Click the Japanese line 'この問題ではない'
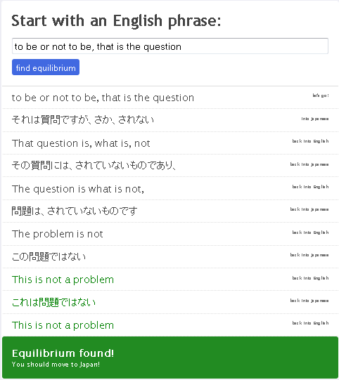The width and height of the screenshot is (339, 380). (x=49, y=256)
